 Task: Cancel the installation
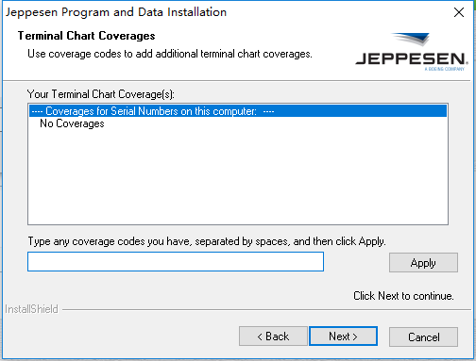tap(423, 336)
